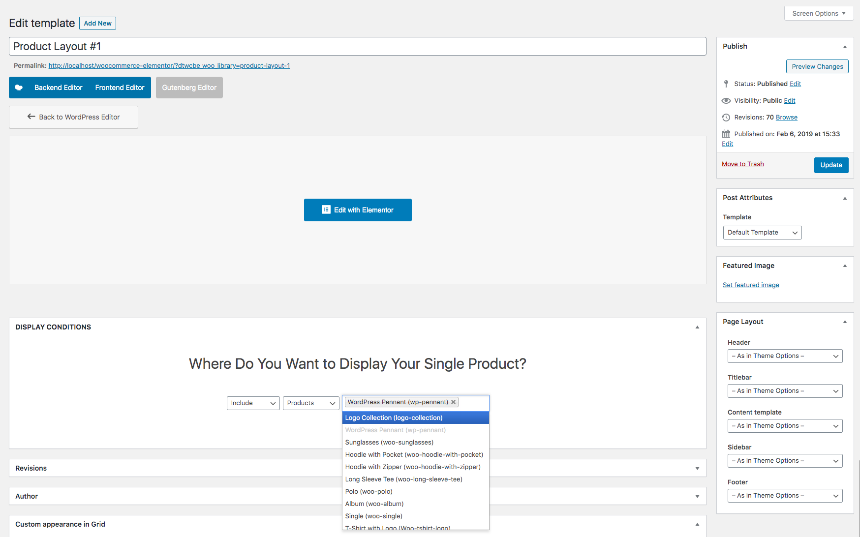Open the Screen Options dropdown
The image size is (860, 537).
pyautogui.click(x=819, y=13)
